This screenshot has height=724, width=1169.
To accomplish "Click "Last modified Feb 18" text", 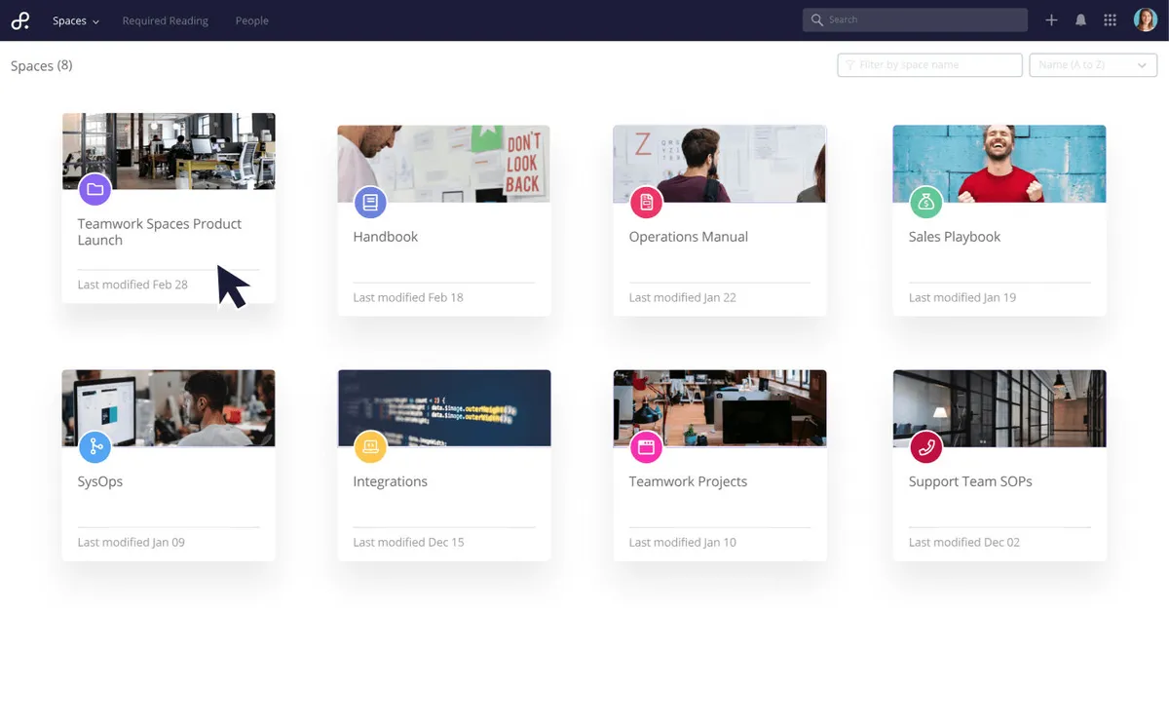I will [408, 297].
